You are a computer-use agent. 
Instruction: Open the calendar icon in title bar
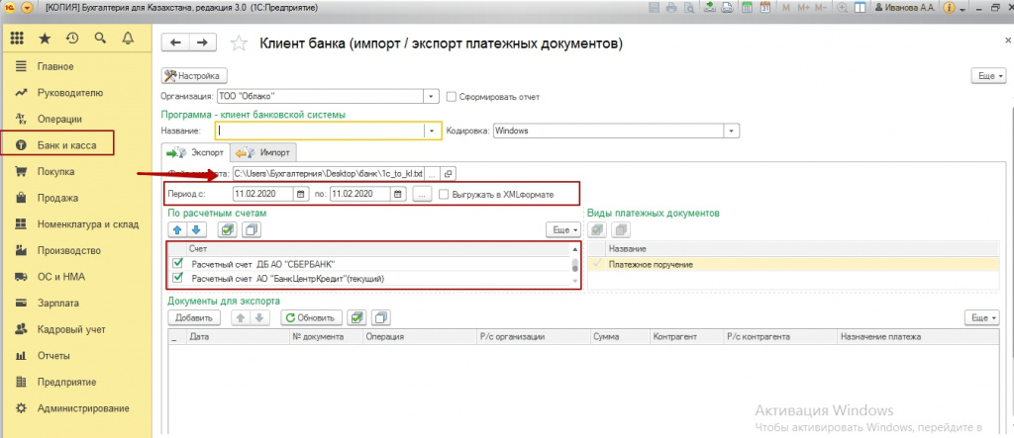[765, 8]
